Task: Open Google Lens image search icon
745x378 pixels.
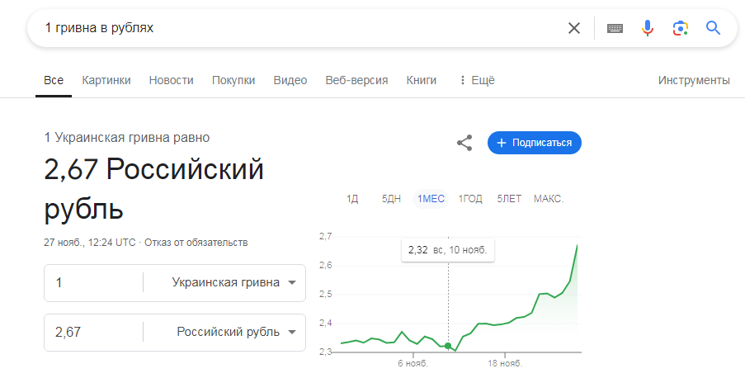Action: (x=681, y=29)
